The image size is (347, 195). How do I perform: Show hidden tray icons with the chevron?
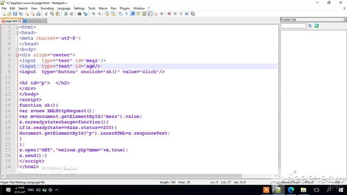tap(56, 190)
